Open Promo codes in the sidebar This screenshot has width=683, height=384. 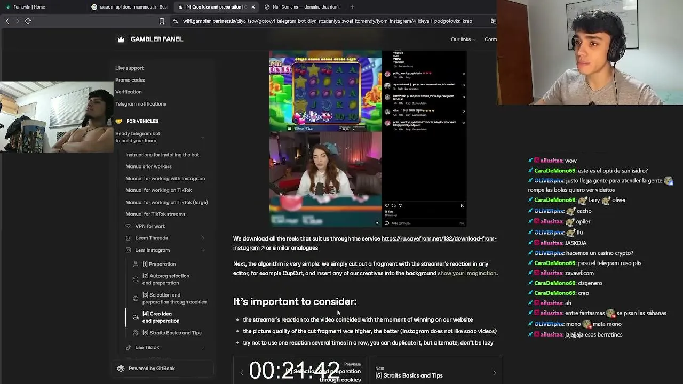point(130,80)
